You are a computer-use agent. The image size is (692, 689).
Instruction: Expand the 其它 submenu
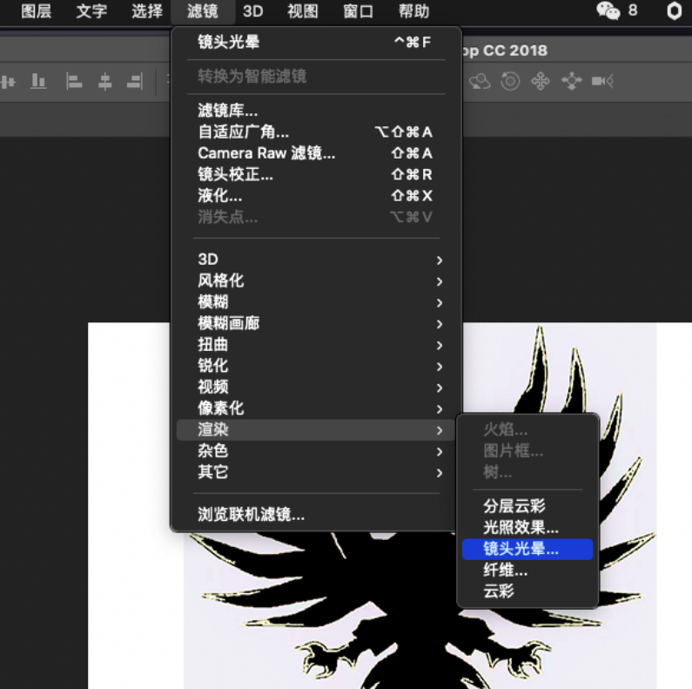tap(316, 473)
